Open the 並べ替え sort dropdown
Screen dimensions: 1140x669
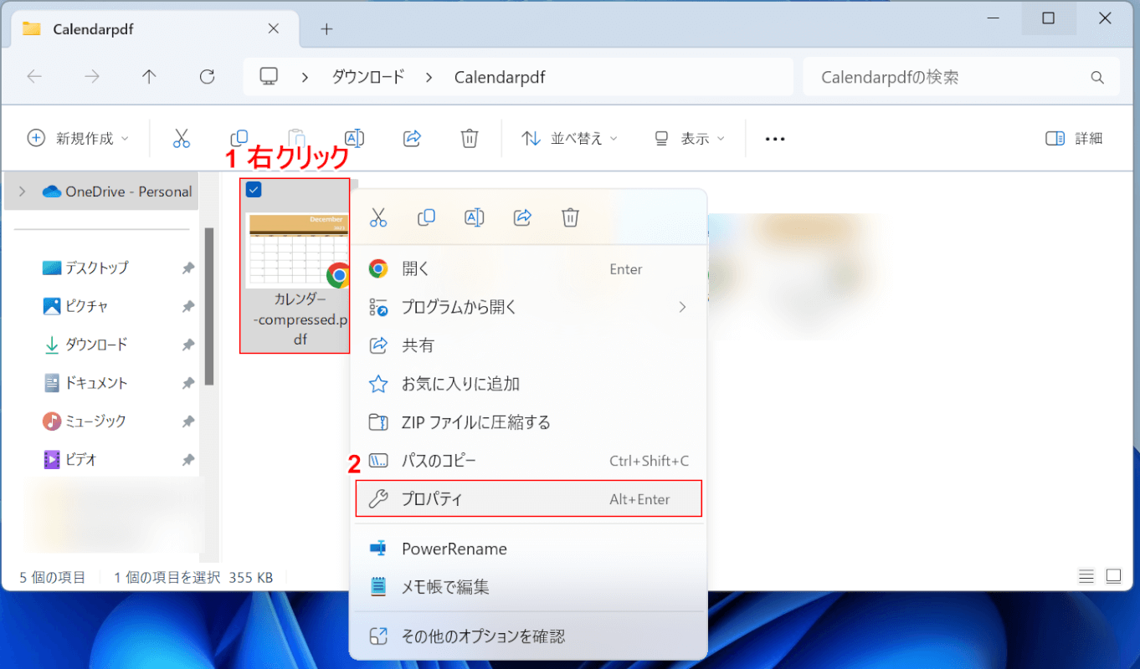[569, 139]
